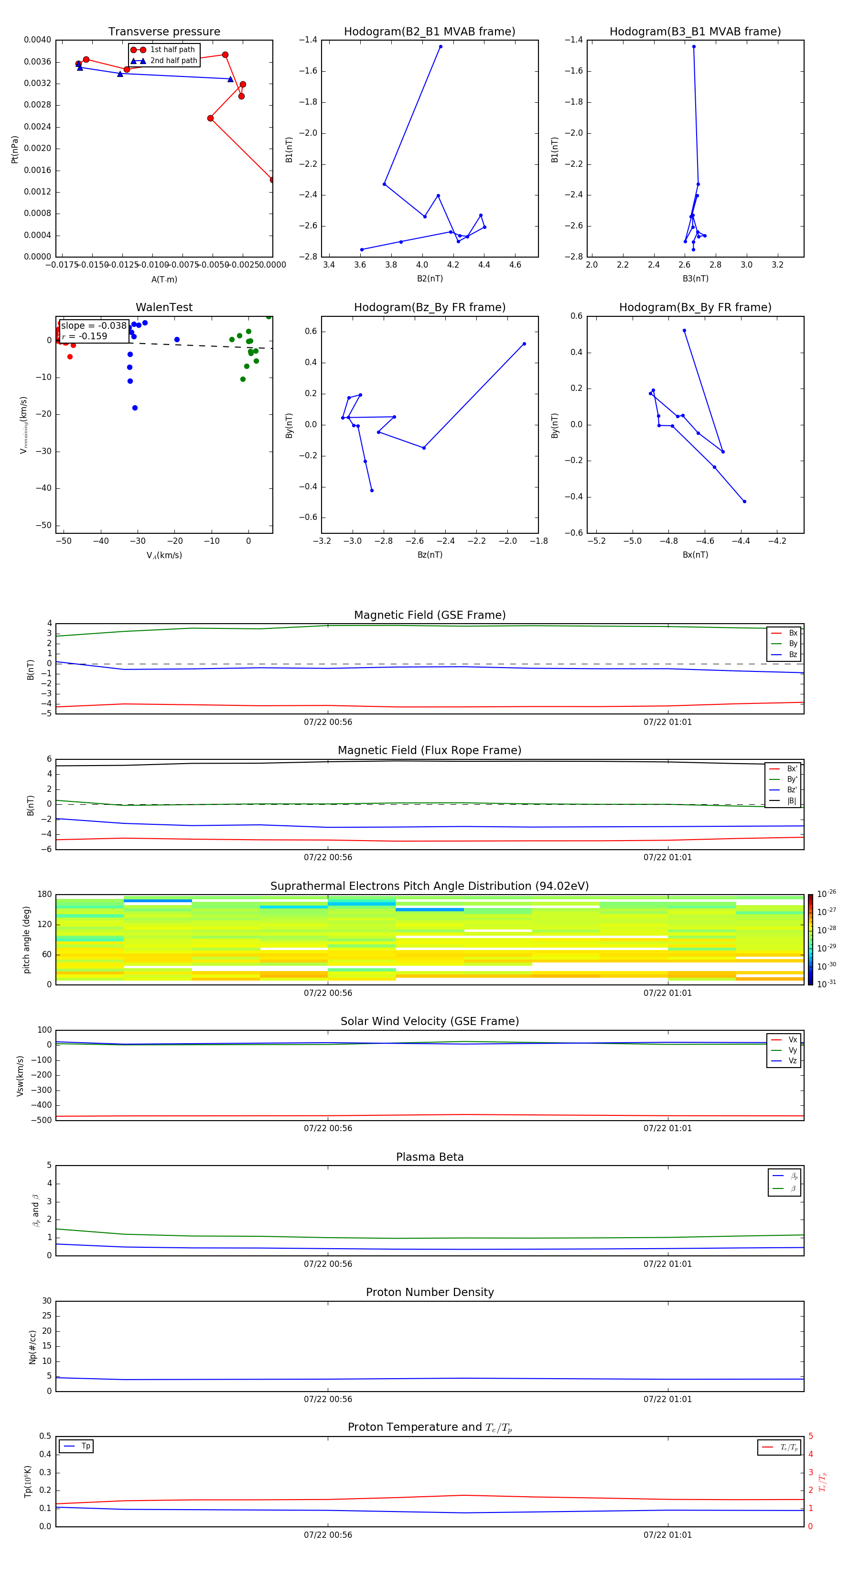Click the "B3(nT)" x-axis label
Screen dimensions: 860x1577
pyautogui.click(x=695, y=279)
